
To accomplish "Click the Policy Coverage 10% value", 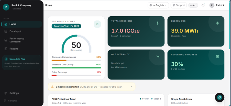I will pos(99,72).
